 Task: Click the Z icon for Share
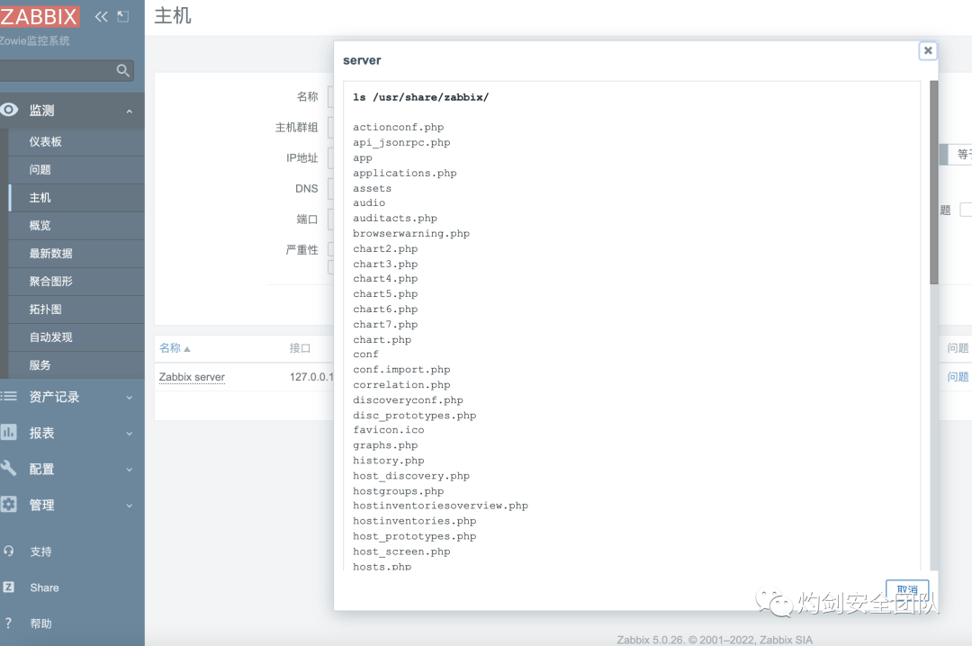click(9, 587)
